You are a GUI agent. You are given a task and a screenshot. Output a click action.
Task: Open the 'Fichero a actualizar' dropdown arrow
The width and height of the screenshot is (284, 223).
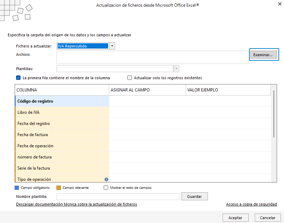coord(112,46)
